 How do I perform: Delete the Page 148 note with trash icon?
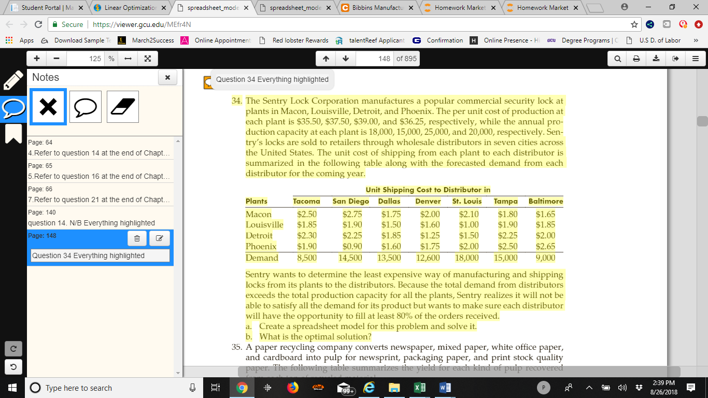(137, 239)
